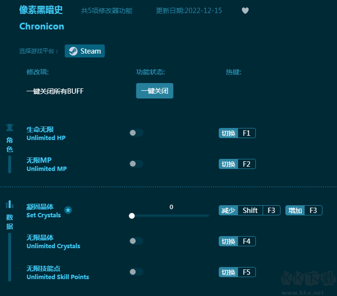Click the heart favorite icon
Viewport: 337px width, 296px height.
tap(245, 11)
